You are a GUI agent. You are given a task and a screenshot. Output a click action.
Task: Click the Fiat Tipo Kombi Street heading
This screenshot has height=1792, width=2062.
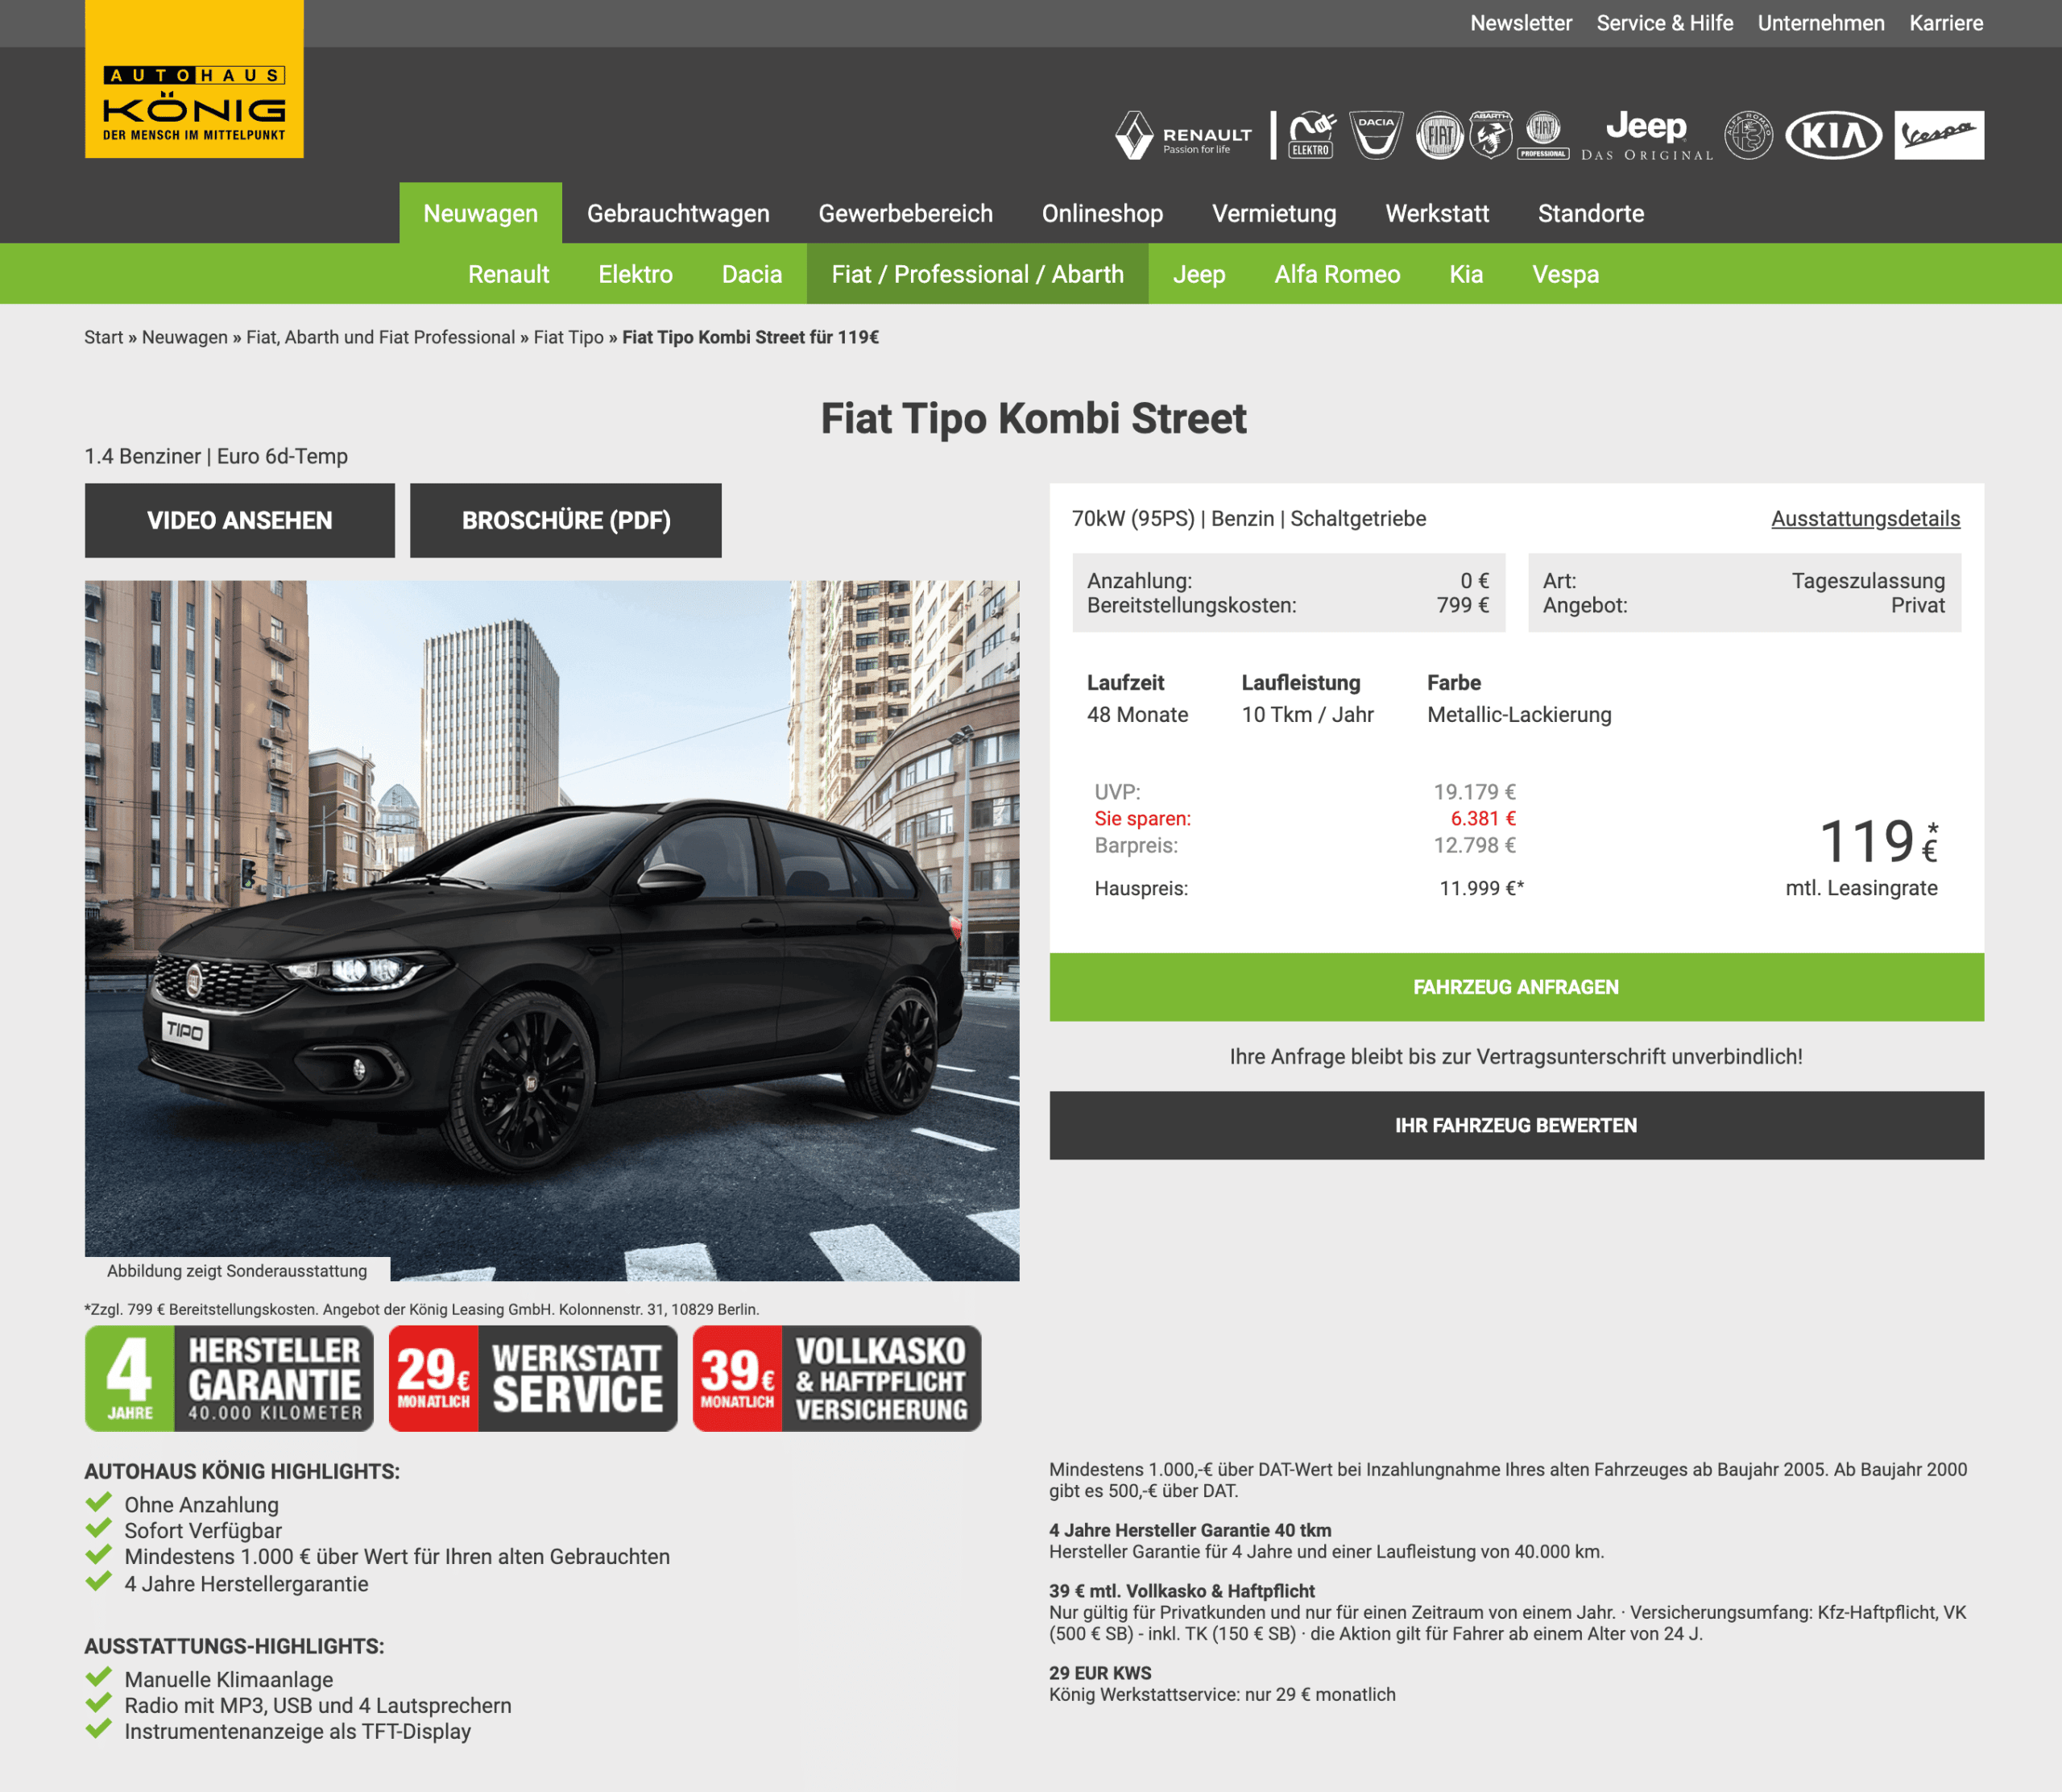1033,419
